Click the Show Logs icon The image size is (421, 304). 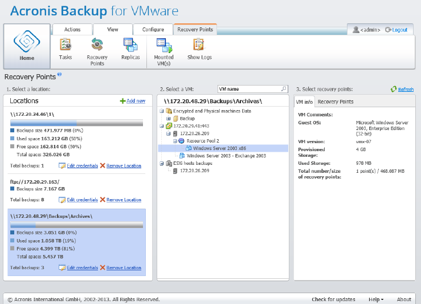point(199,44)
